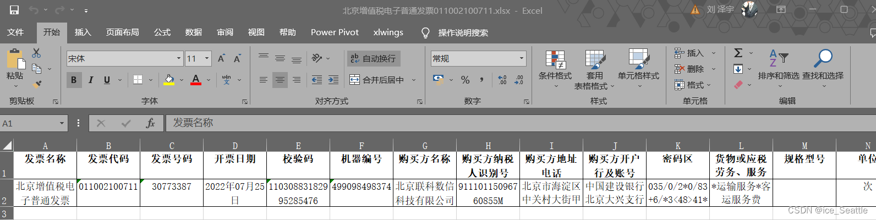
Task: Open Conditional Formatting (条件格式)
Action: (x=555, y=68)
